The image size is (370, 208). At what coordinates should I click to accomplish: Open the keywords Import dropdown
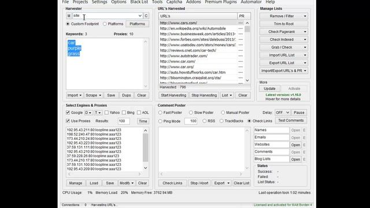pyautogui.click(x=75, y=95)
